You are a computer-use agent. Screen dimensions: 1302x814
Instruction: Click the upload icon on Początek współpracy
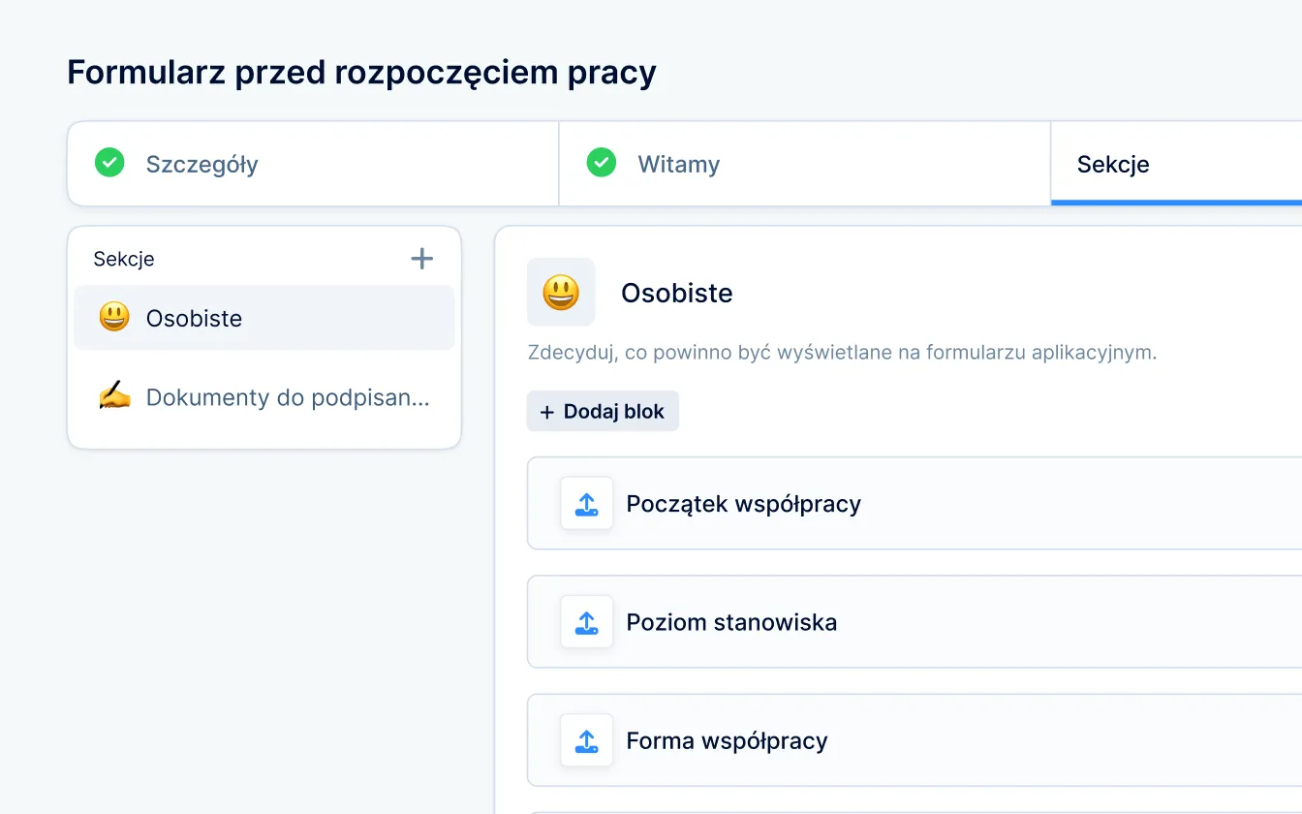[x=586, y=503]
